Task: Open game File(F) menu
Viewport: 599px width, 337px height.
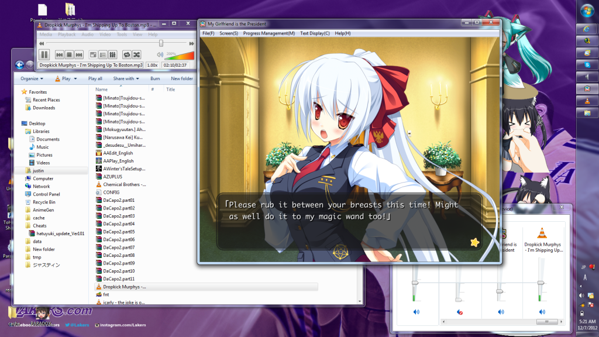Action: tap(208, 33)
